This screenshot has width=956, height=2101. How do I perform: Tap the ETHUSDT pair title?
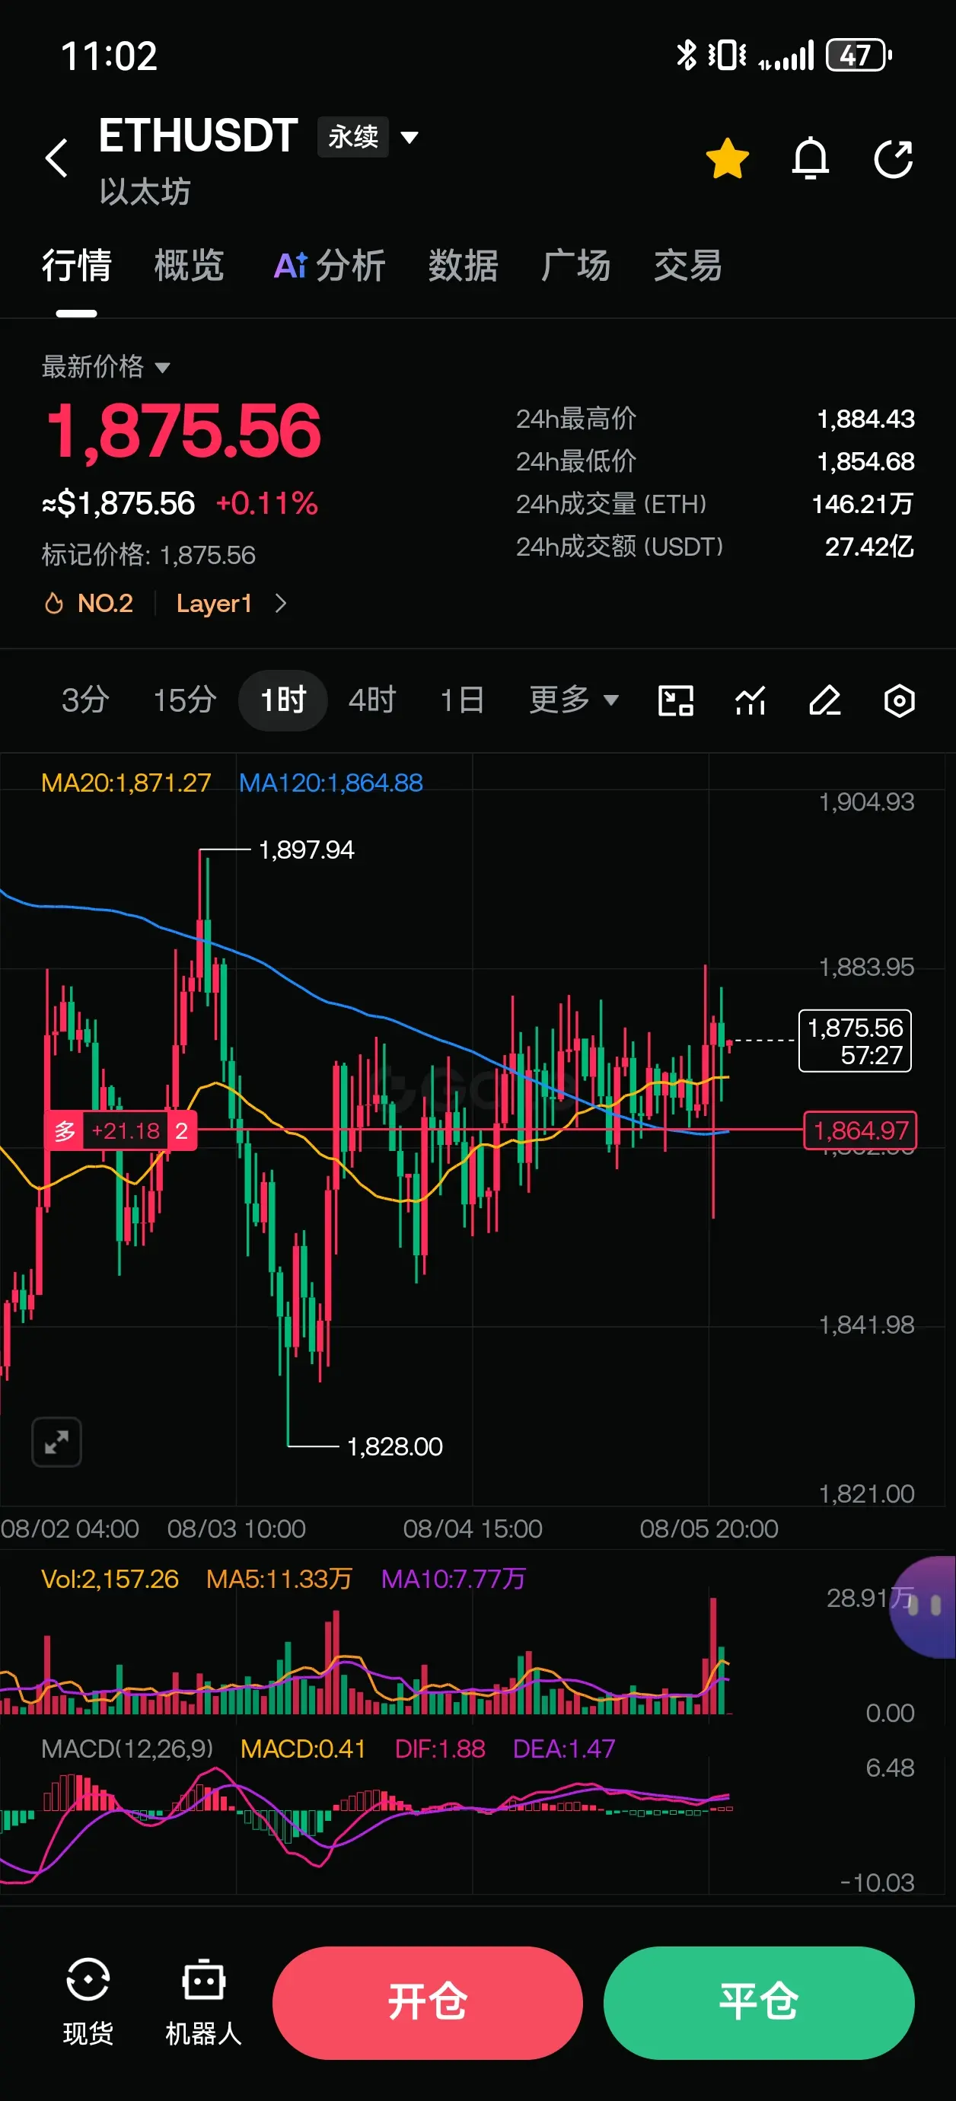(198, 135)
